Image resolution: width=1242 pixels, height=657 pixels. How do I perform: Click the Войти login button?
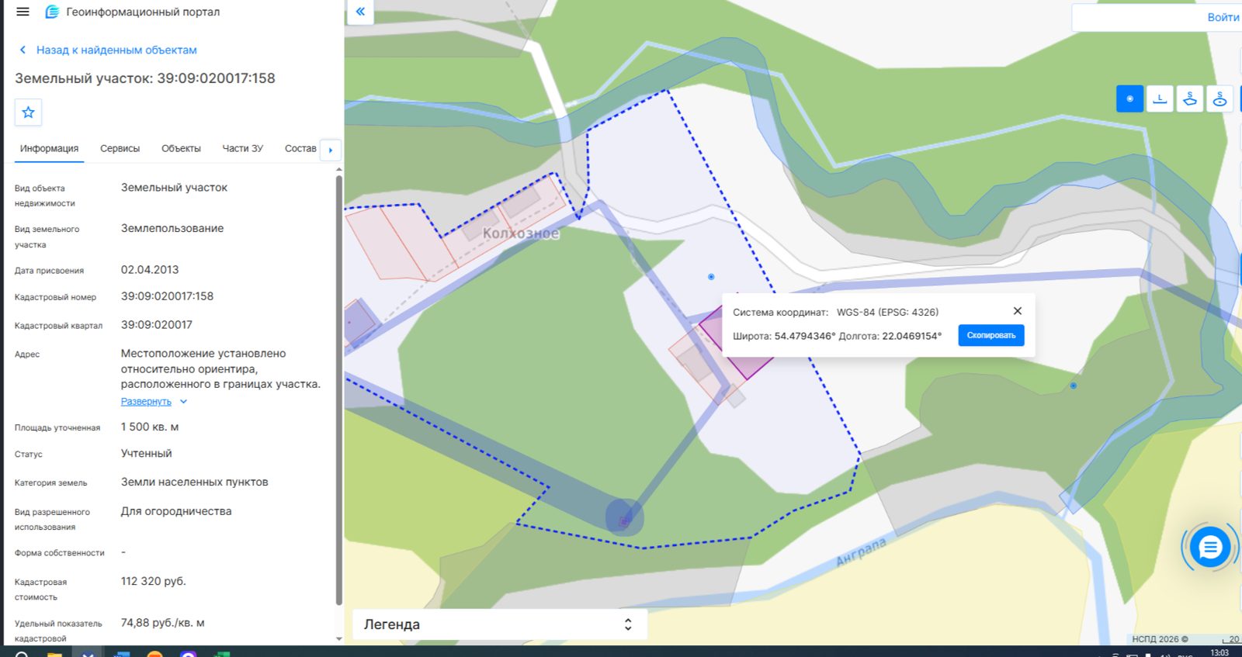pyautogui.click(x=1223, y=17)
